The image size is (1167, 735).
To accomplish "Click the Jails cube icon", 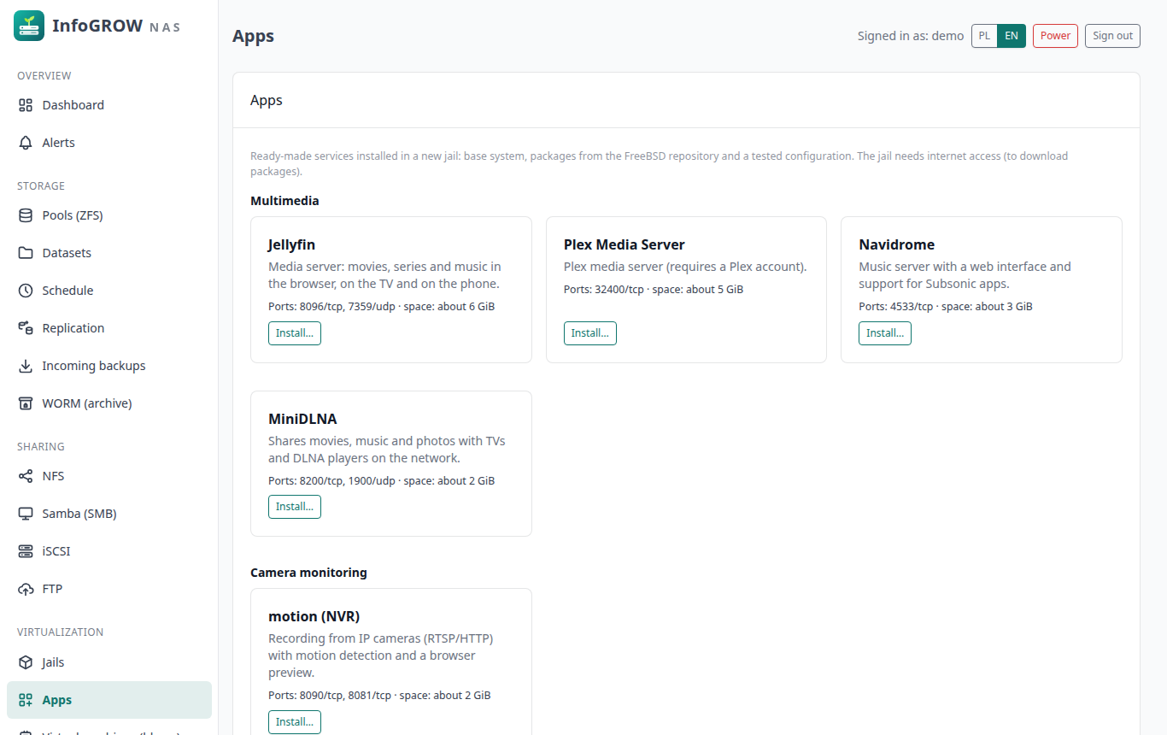I will point(26,662).
